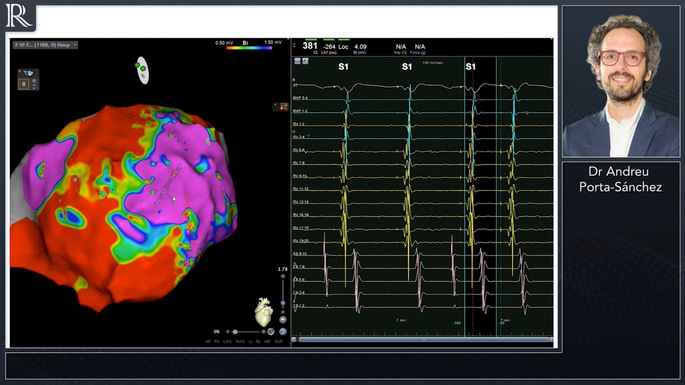The image size is (685, 385).
Task: Click the Loc indicator label
Action: [x=344, y=47]
